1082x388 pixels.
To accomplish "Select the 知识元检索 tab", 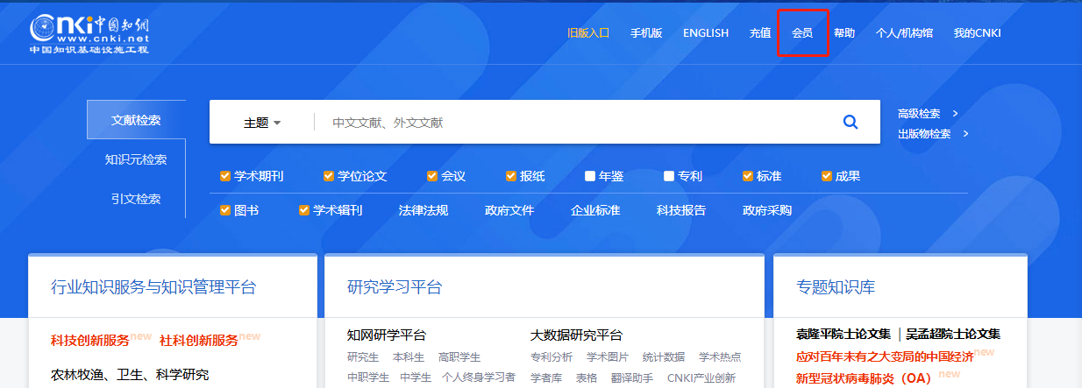I will coord(136,159).
